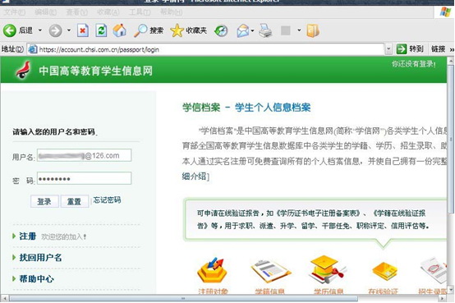This screenshot has height=303, width=455.
Task: Click the yellow book toolbar icon
Action: click(x=313, y=30)
